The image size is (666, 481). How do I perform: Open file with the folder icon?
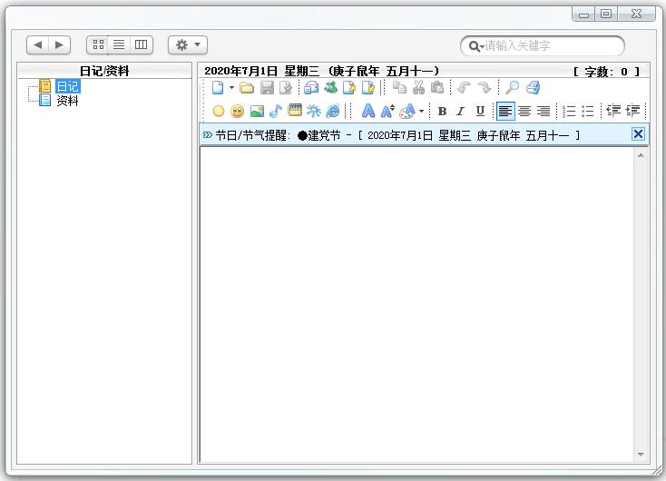pyautogui.click(x=247, y=88)
